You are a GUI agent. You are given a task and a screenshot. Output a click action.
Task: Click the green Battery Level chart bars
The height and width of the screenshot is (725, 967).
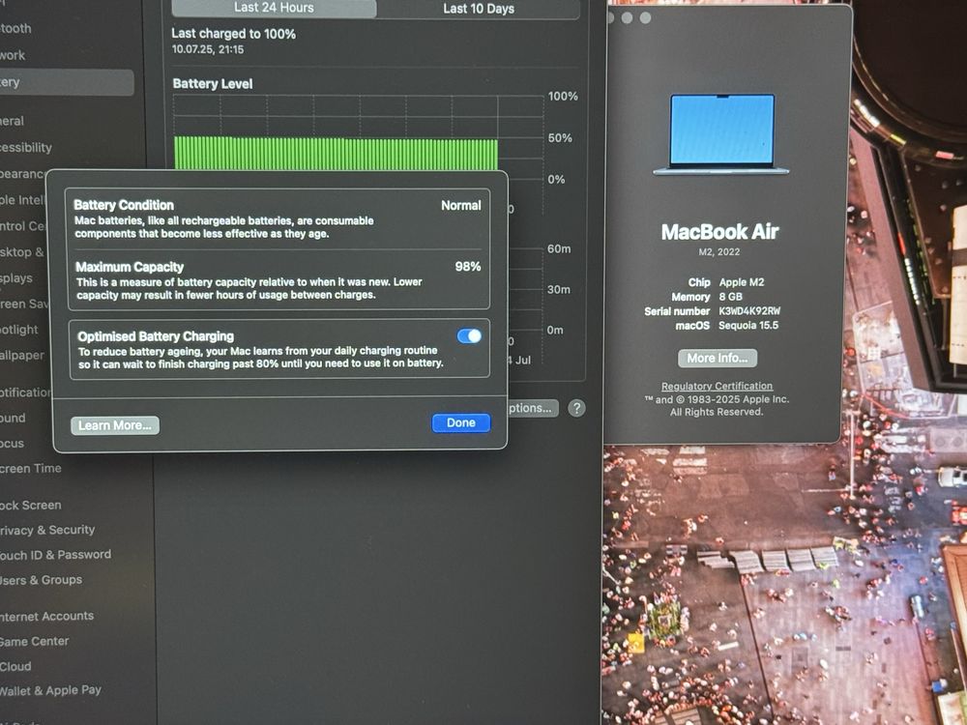(x=336, y=154)
